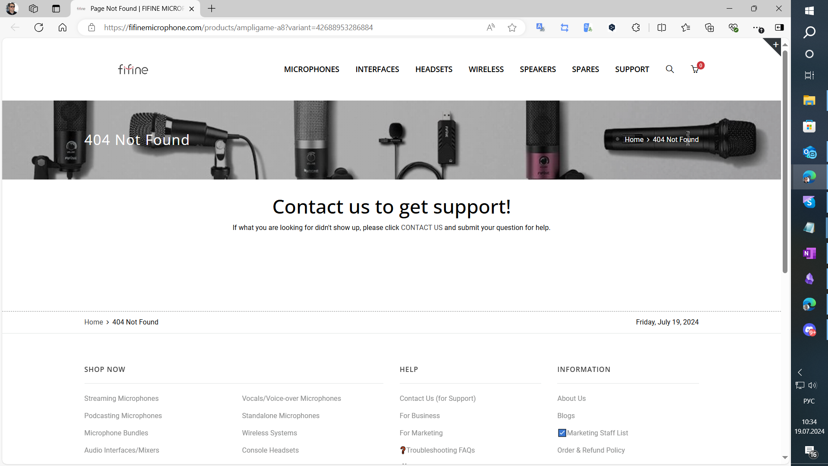Open the Extensions puzzle icon
Screen dimensions: 828x466
(636, 28)
